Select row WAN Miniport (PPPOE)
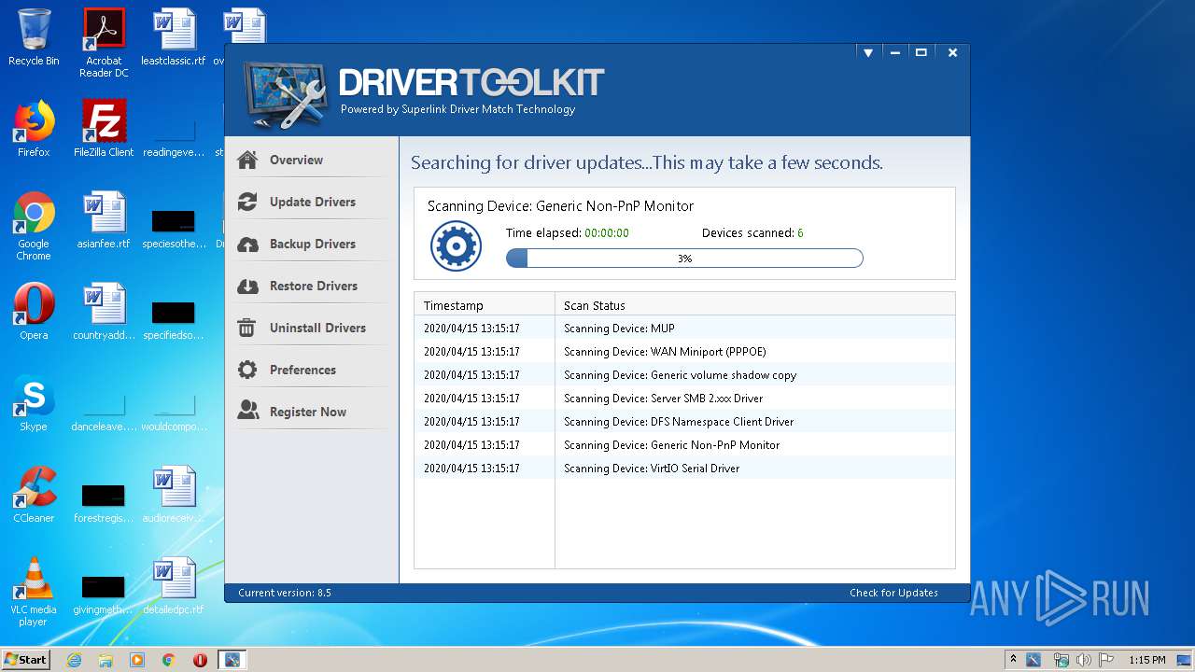The width and height of the screenshot is (1195, 672). tap(684, 352)
